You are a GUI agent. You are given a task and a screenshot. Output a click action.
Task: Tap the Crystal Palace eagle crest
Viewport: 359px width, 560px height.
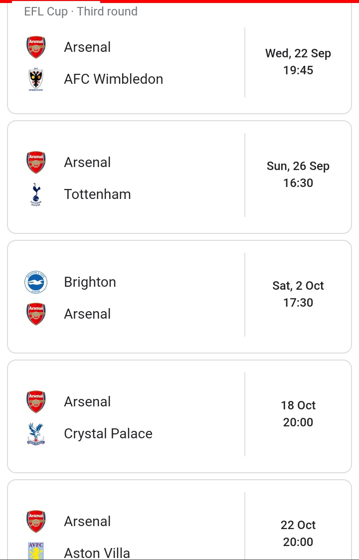(x=36, y=433)
